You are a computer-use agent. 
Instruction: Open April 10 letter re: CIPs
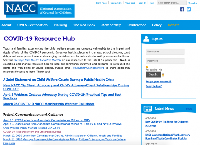click(x=47, y=120)
